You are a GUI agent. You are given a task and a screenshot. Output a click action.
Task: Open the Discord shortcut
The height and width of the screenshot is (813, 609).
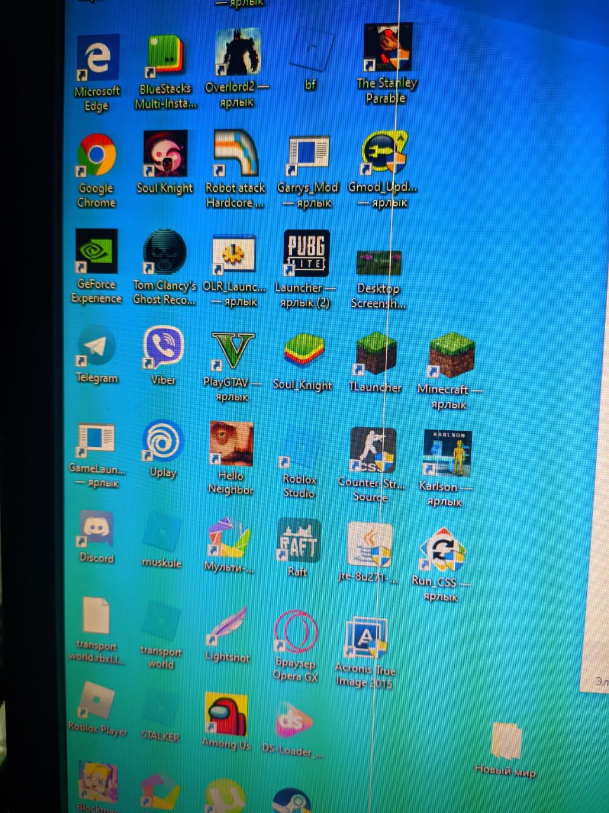96,529
